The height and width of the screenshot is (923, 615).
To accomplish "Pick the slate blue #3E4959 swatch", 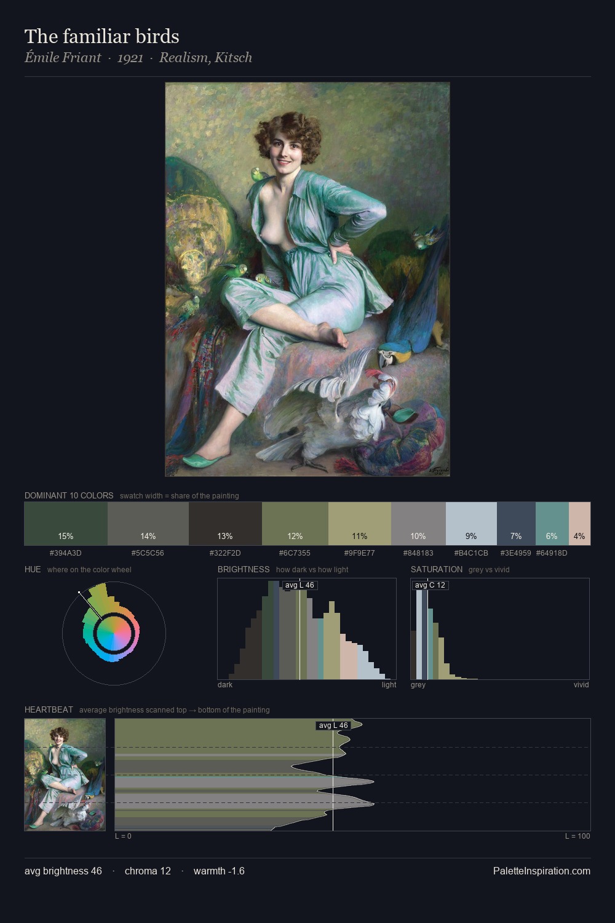I will (516, 524).
